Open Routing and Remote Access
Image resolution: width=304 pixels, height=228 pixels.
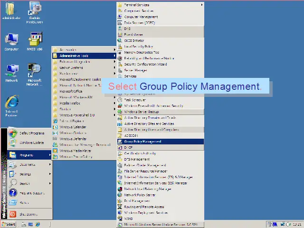point(161,207)
